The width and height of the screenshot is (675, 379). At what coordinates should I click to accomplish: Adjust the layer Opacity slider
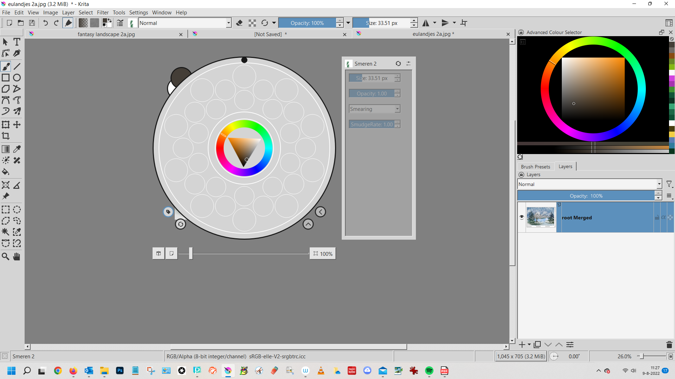[x=586, y=196]
